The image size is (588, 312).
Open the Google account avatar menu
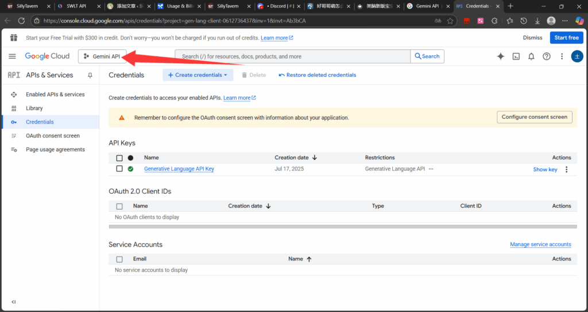[x=577, y=56]
